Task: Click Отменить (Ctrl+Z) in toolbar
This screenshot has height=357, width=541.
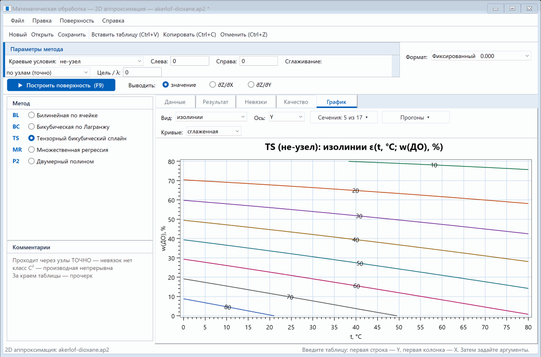Action: (x=243, y=35)
